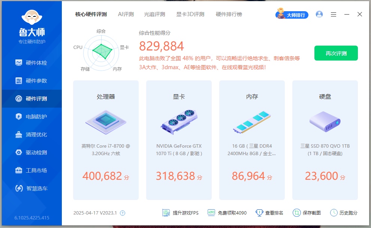Open the 硬件排行榜 tab

(x=229, y=14)
